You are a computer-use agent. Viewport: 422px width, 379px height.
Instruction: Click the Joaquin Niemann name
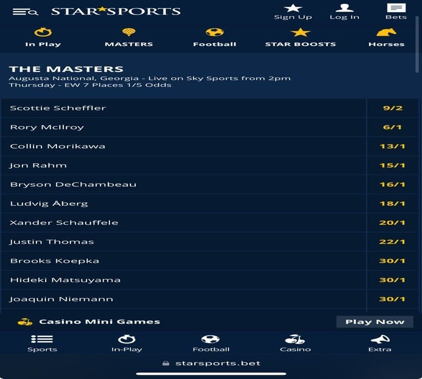click(x=61, y=299)
